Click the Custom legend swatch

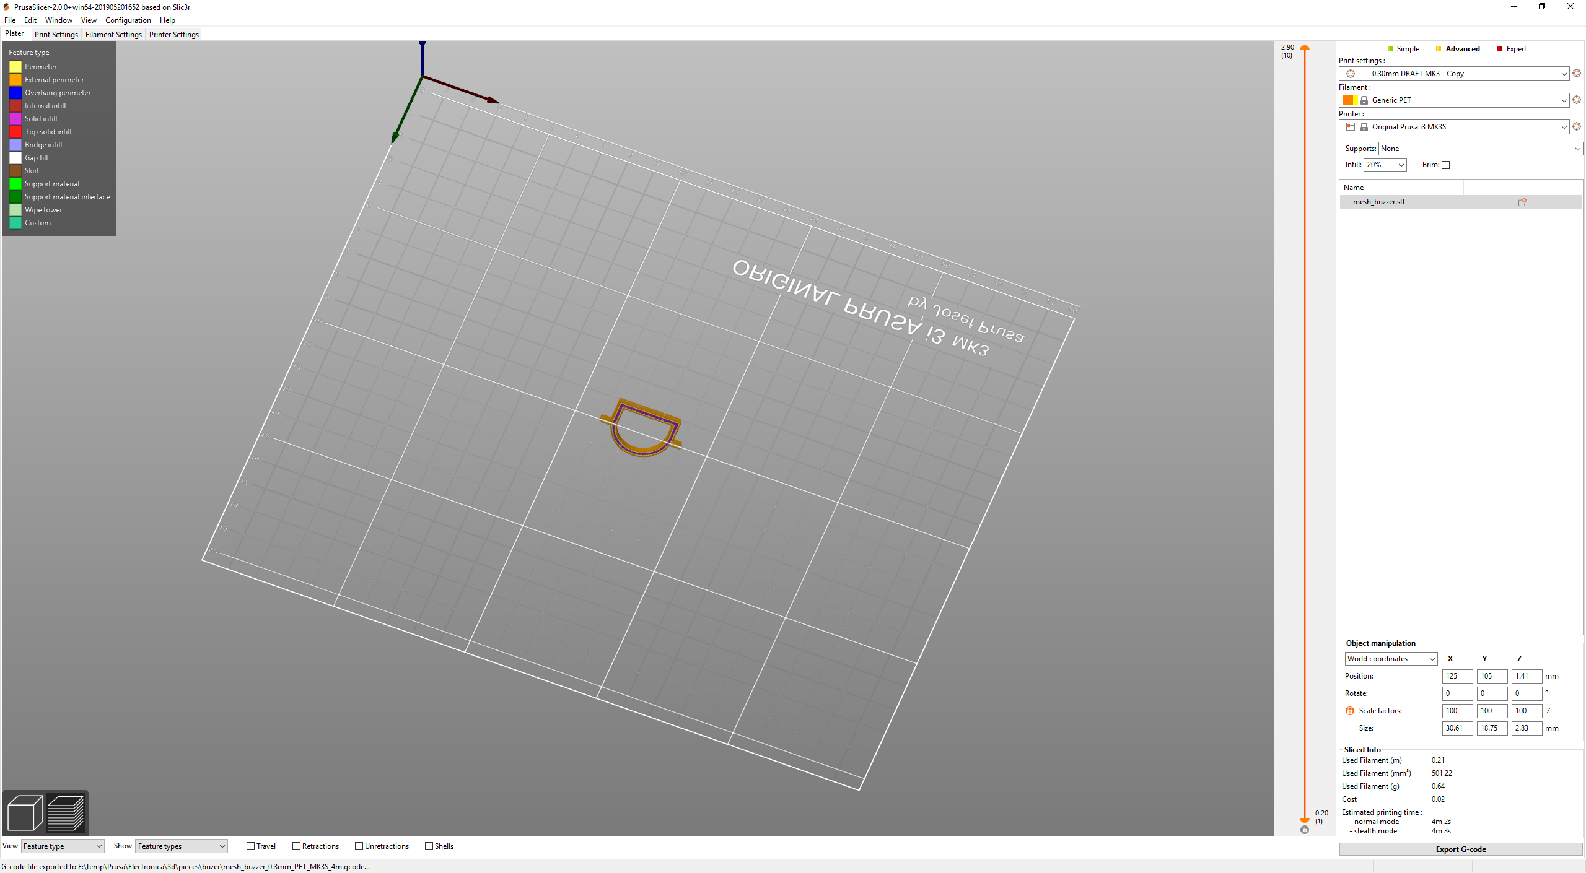(x=15, y=223)
